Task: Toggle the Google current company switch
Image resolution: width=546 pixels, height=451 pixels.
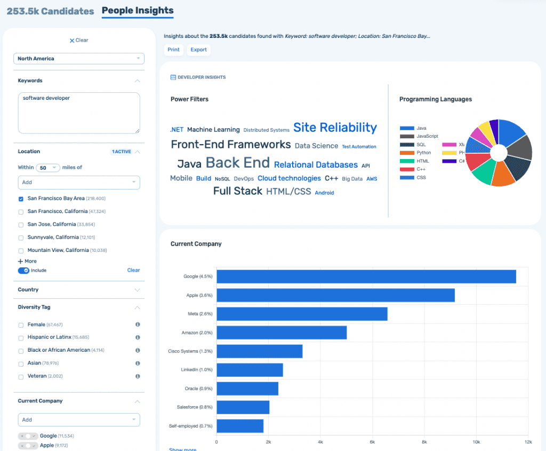Action: [28, 436]
